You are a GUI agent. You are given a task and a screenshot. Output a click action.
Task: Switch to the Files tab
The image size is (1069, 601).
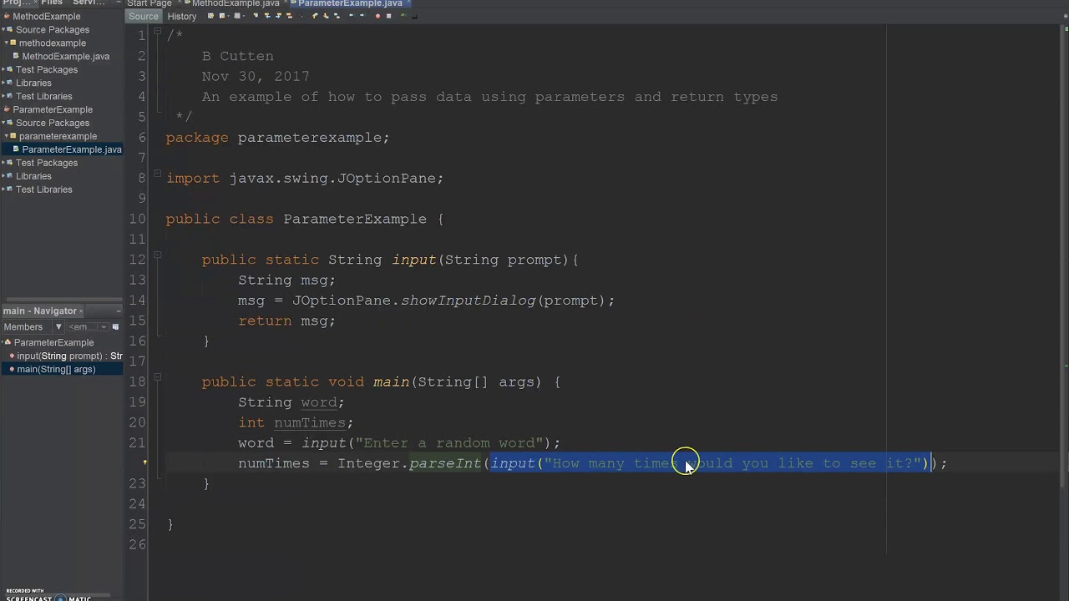pos(52,3)
